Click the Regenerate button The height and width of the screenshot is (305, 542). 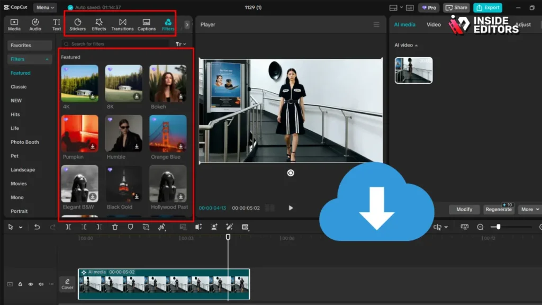pos(499,209)
